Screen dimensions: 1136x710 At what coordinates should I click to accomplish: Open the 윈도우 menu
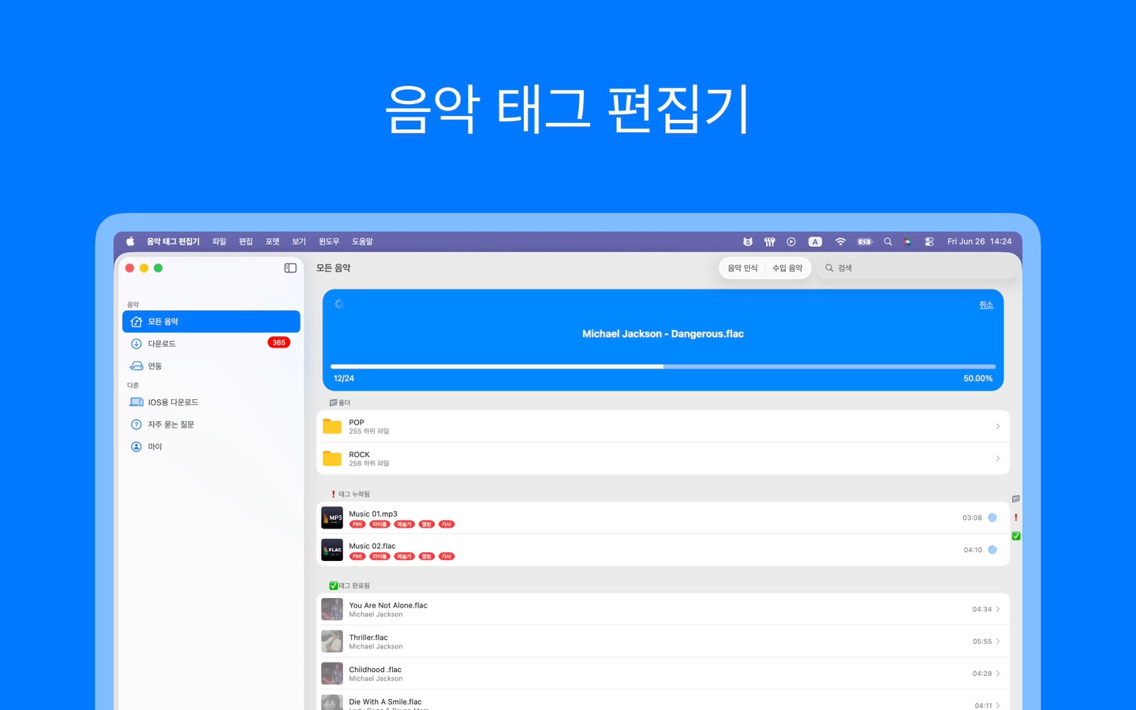coord(329,242)
